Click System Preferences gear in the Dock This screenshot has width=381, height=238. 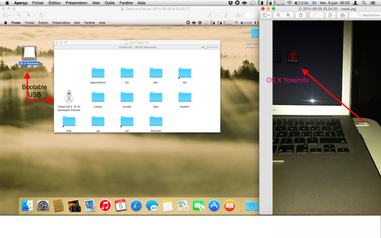pos(43,206)
